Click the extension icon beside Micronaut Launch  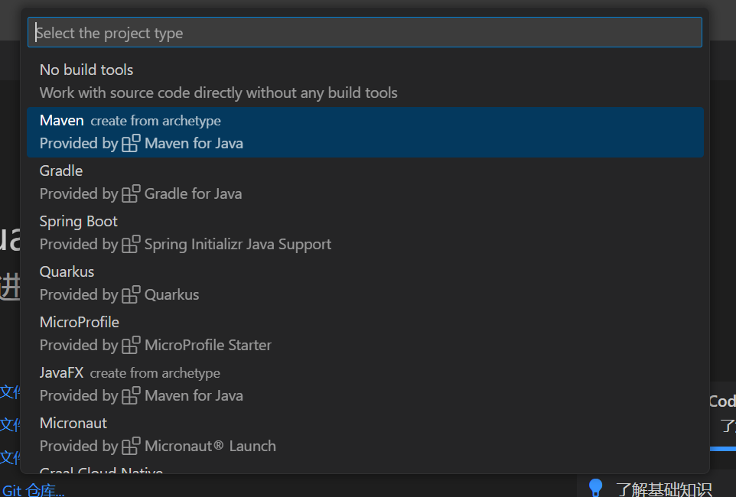point(131,446)
